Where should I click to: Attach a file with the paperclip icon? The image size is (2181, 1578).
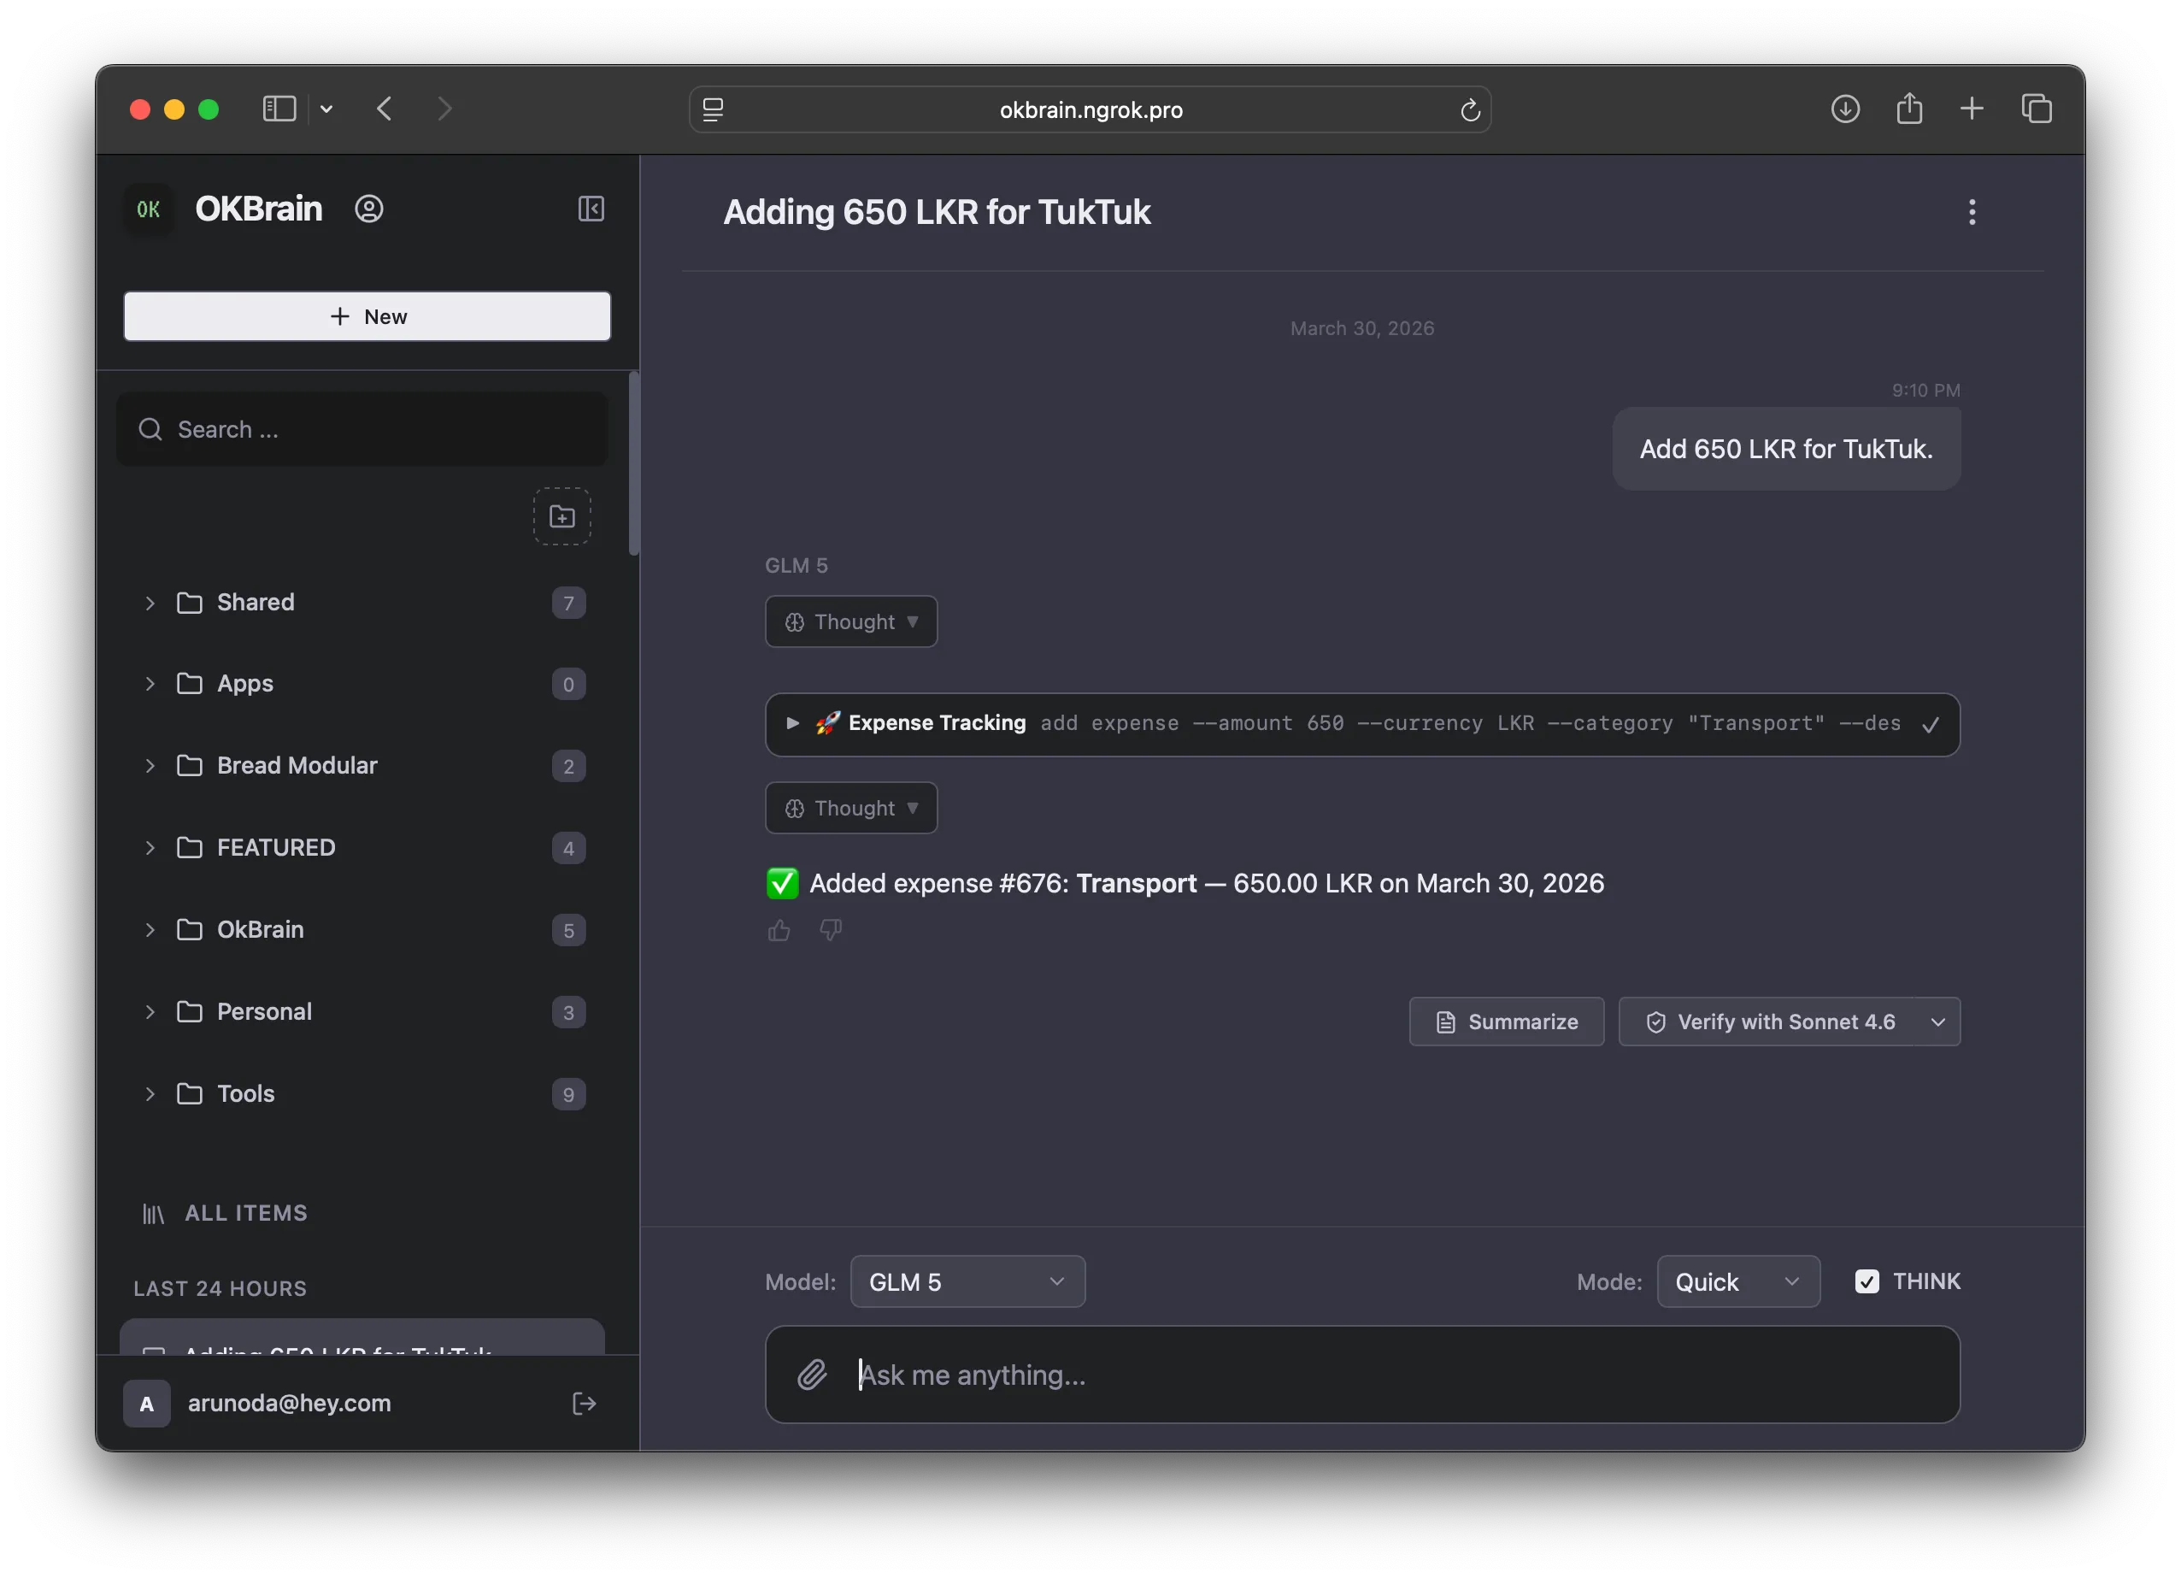pos(813,1375)
